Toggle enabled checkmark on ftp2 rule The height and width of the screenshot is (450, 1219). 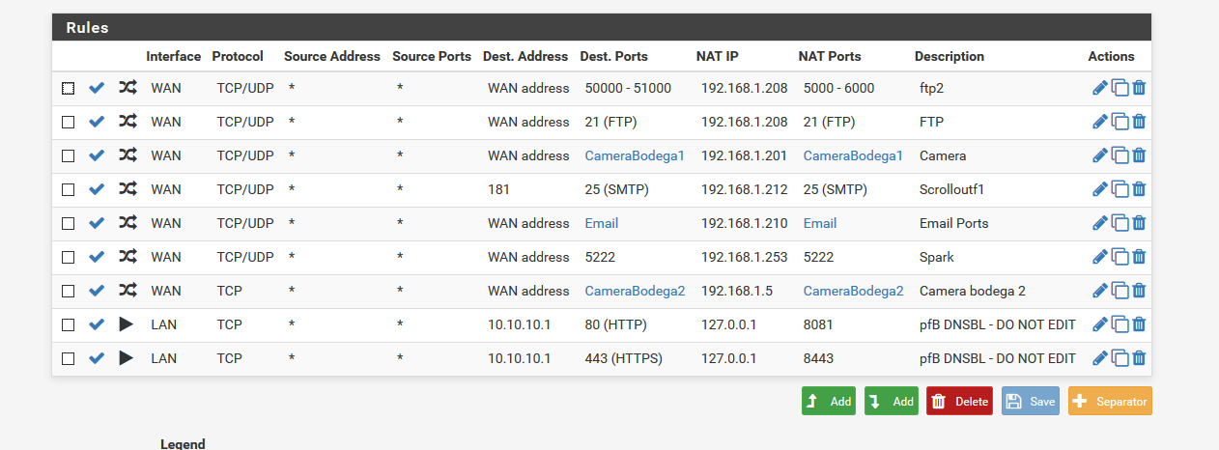(97, 88)
